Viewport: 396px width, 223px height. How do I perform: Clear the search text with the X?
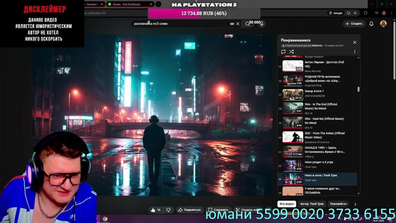click(238, 24)
